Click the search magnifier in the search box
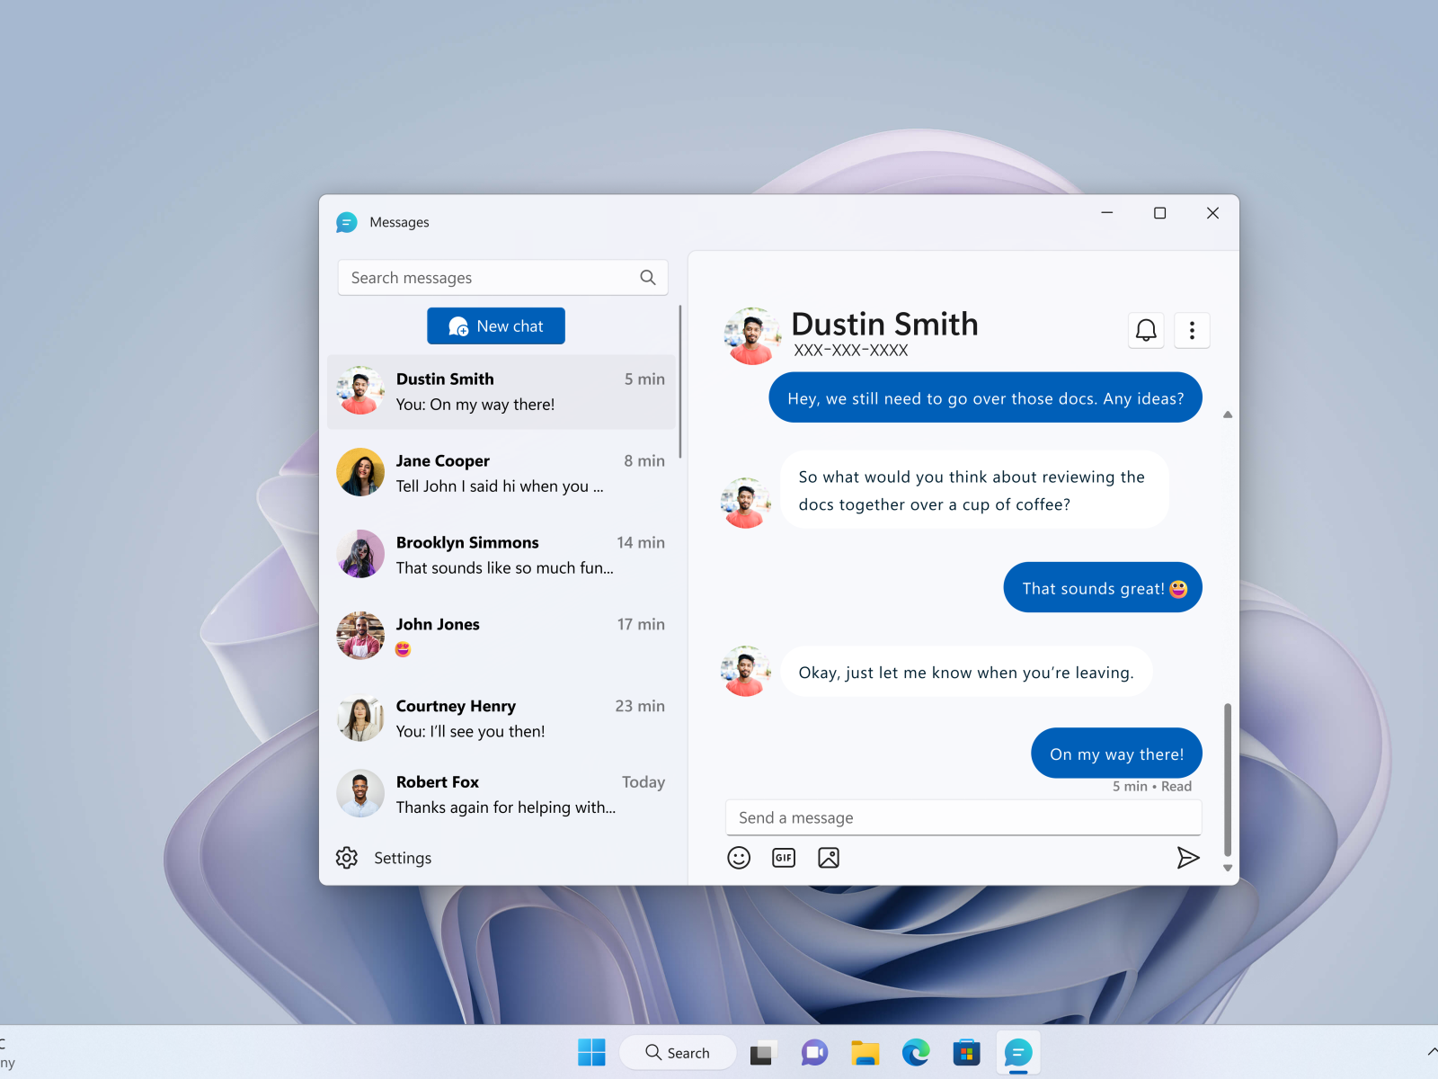The image size is (1438, 1079). pyautogui.click(x=647, y=277)
